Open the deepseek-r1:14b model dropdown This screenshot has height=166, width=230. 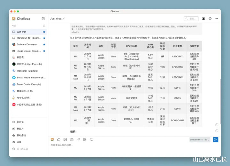[x=200, y=139]
